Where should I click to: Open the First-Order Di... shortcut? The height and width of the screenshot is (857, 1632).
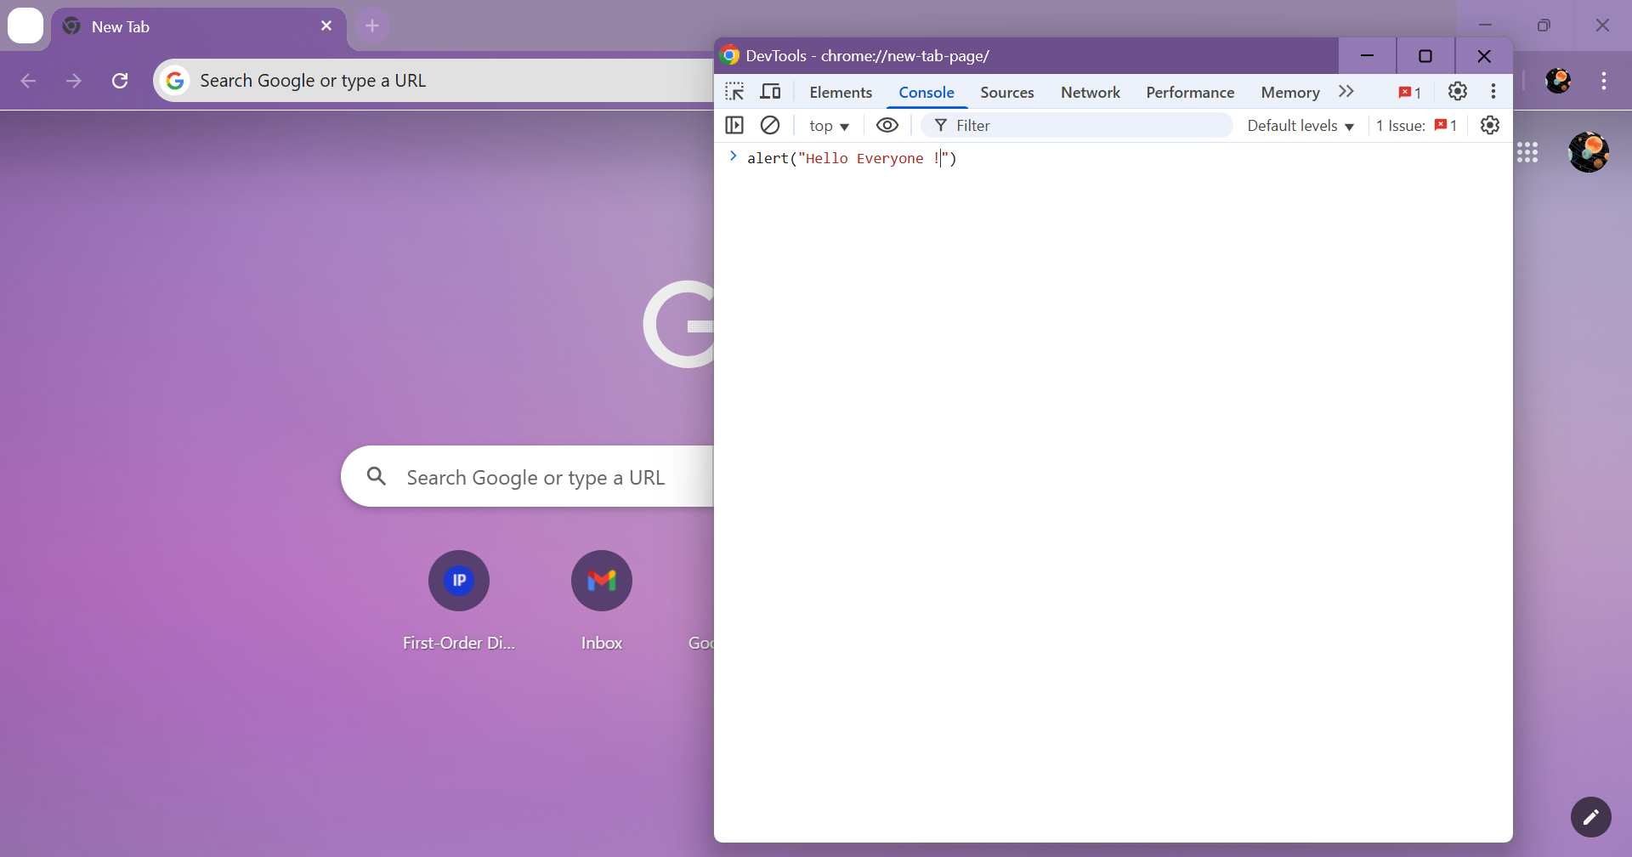point(459,601)
